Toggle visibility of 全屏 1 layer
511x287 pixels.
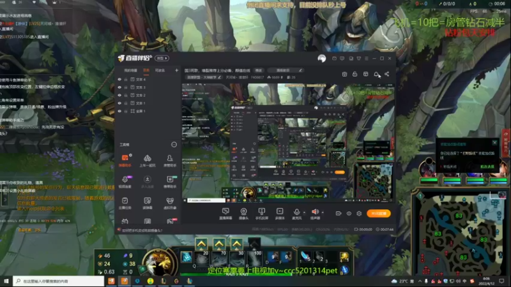(119, 111)
